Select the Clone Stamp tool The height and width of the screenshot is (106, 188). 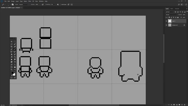click(x=11, y=54)
